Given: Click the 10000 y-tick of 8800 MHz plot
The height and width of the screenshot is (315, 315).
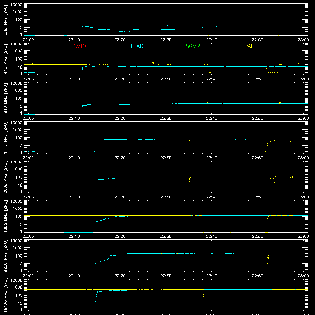Looking at the screenshot, I should click(x=17, y=241).
